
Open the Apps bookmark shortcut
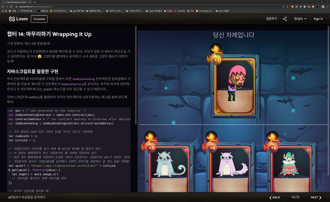(x=4, y=11)
